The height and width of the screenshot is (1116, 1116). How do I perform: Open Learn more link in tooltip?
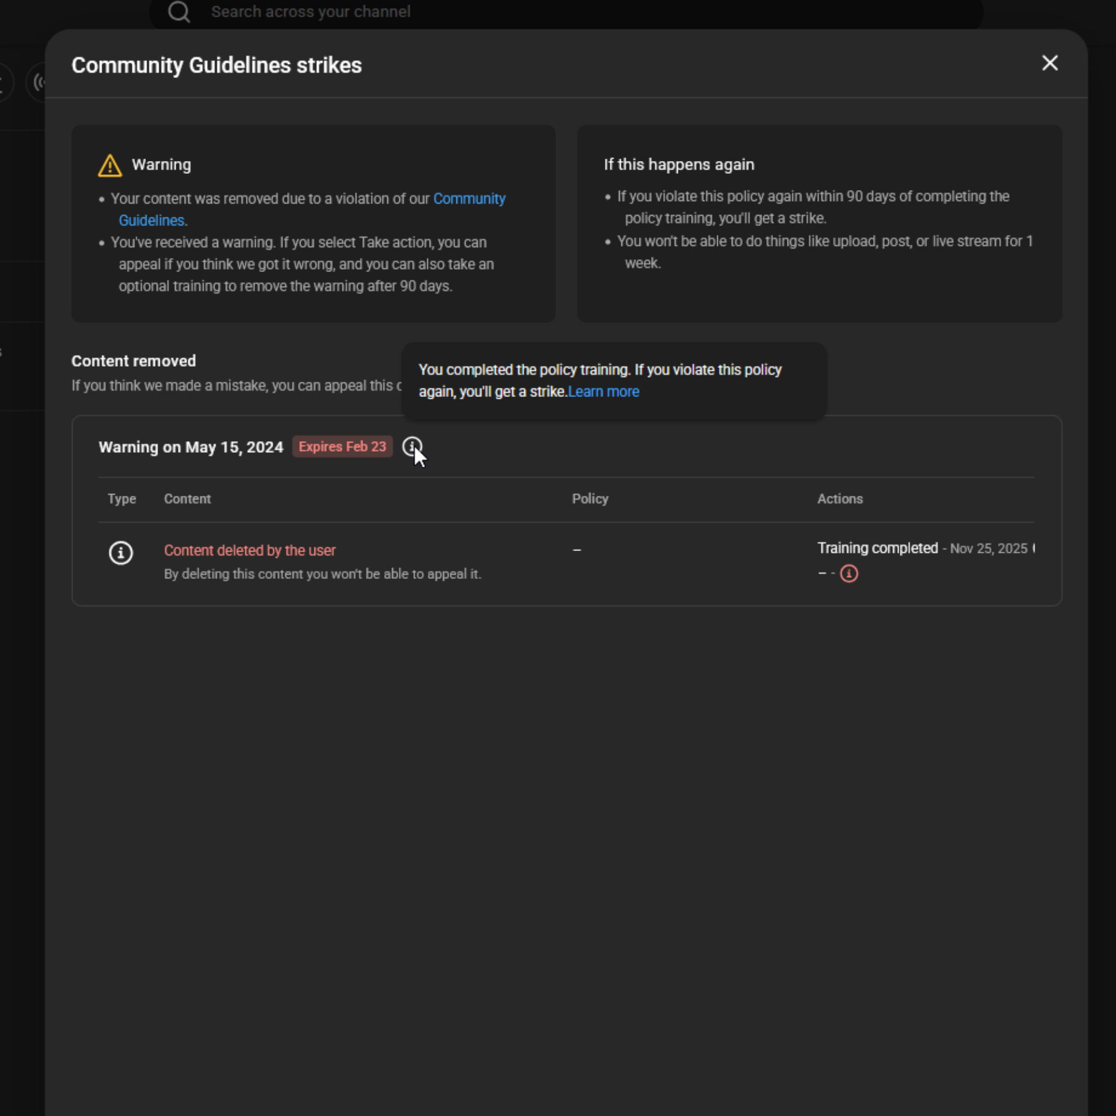coord(603,392)
